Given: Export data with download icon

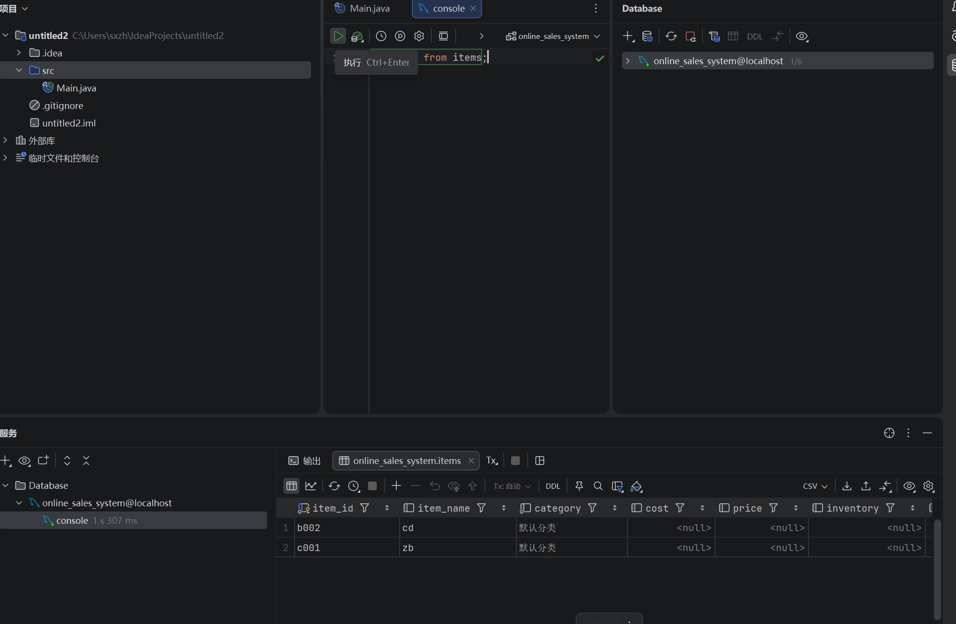Looking at the screenshot, I should click(x=847, y=486).
